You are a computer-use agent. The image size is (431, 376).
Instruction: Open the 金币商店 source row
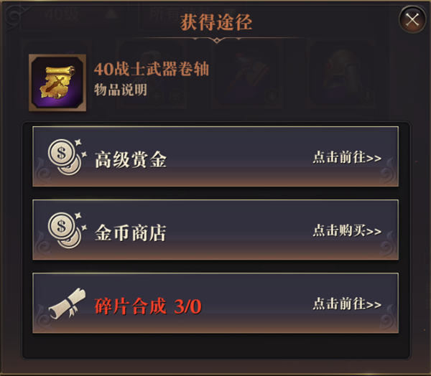pyautogui.click(x=215, y=230)
